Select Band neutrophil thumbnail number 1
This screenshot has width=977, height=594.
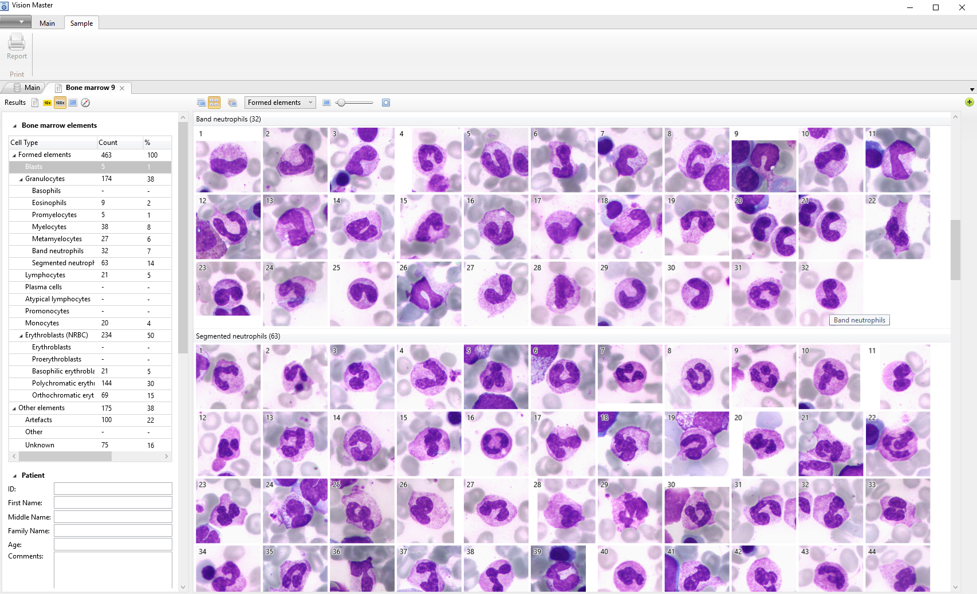pyautogui.click(x=228, y=160)
